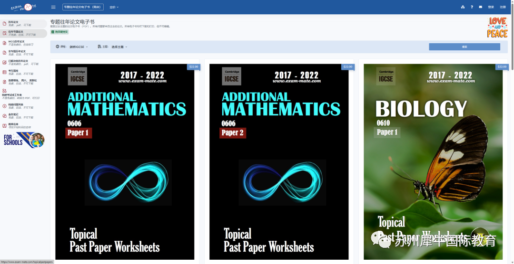The width and height of the screenshot is (514, 264).
Task: Click the 课程 course globe icon
Action: (58, 47)
